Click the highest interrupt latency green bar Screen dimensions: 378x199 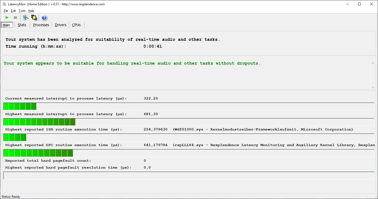[39, 122]
